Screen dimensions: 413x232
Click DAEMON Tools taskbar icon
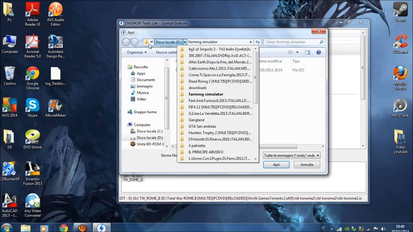[101, 228]
